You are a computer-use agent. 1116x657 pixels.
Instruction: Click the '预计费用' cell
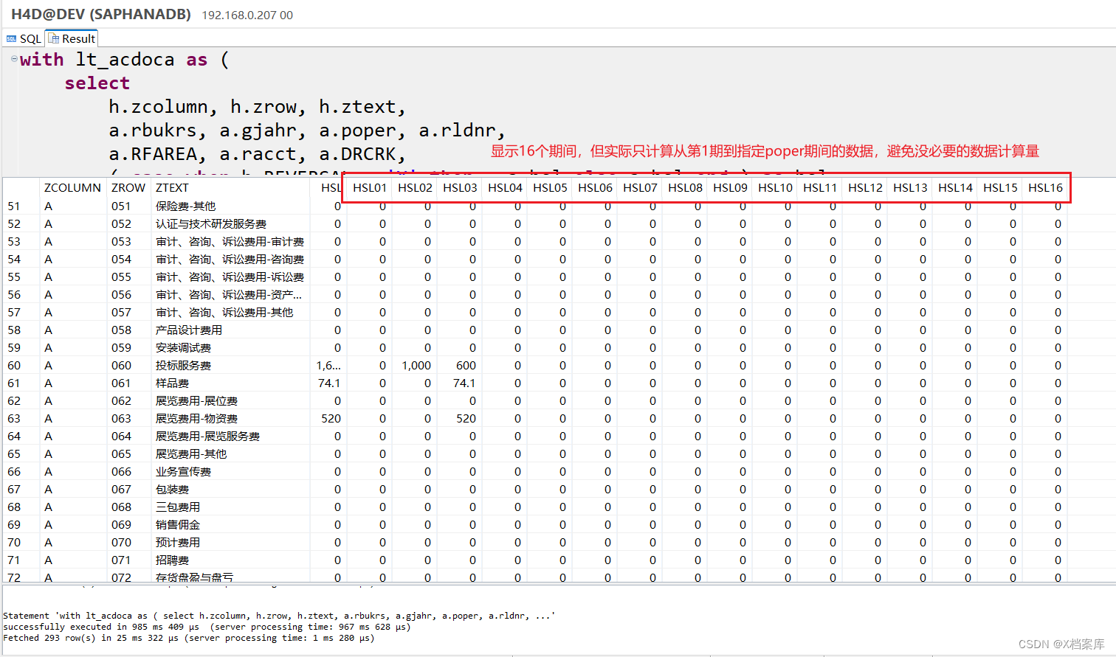click(x=177, y=542)
